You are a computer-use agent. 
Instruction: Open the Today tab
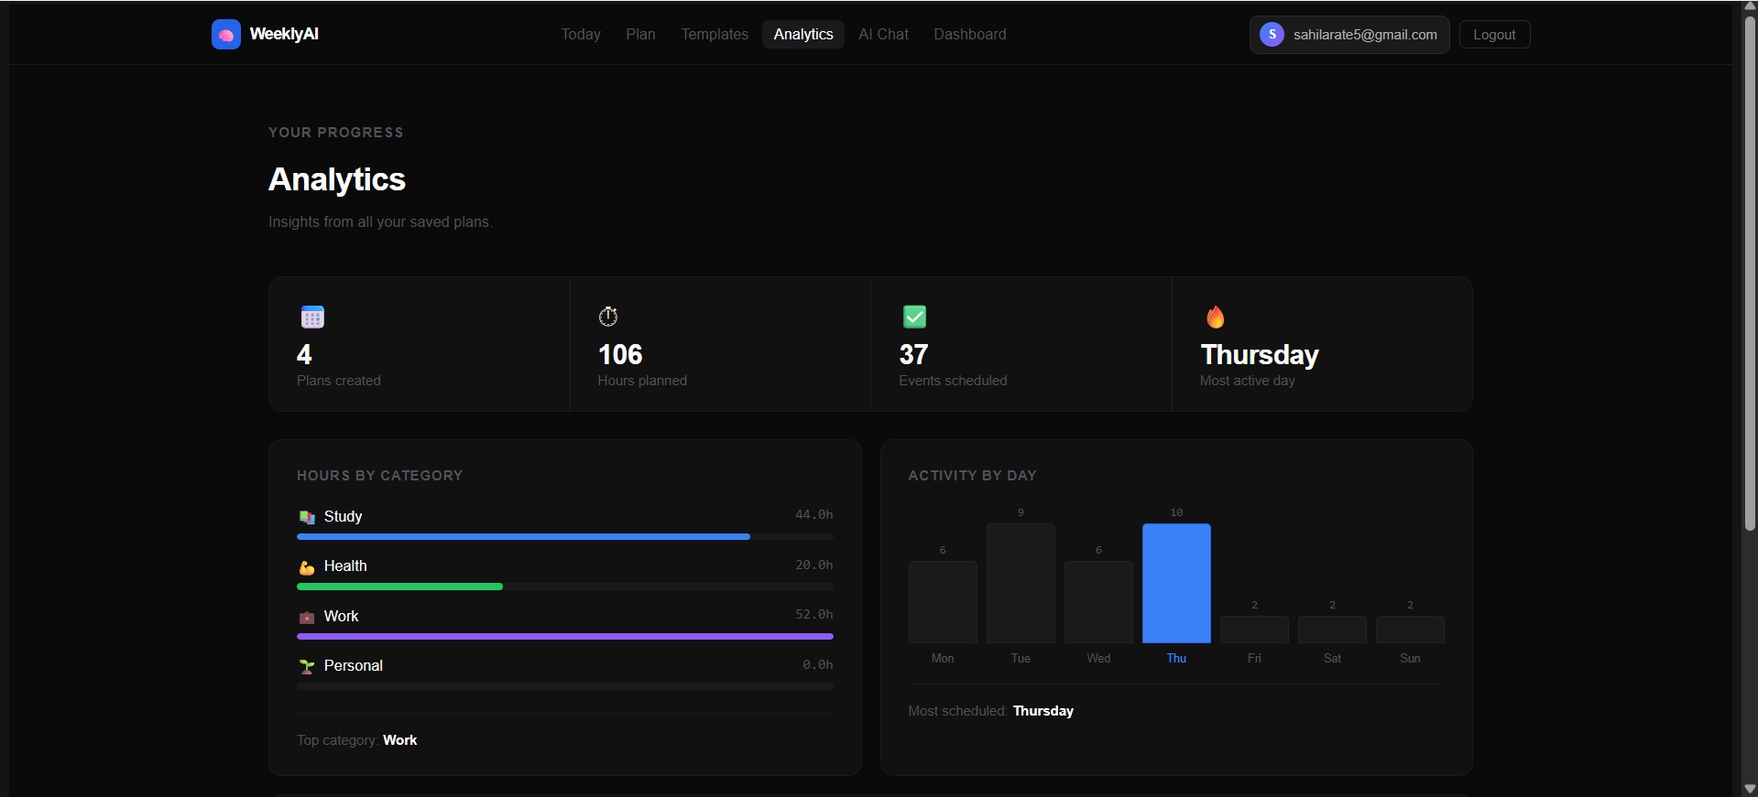[x=581, y=35]
